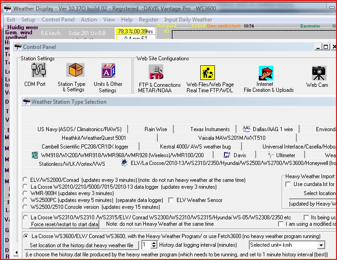The image size is (337, 260).
Task: Open Units & Other Settings blocks icon
Action: pos(108,70)
